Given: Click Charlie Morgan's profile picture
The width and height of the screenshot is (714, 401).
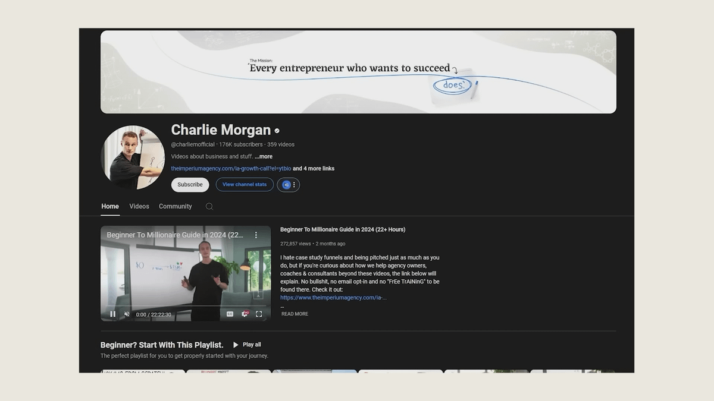Looking at the screenshot, I should pyautogui.click(x=133, y=157).
